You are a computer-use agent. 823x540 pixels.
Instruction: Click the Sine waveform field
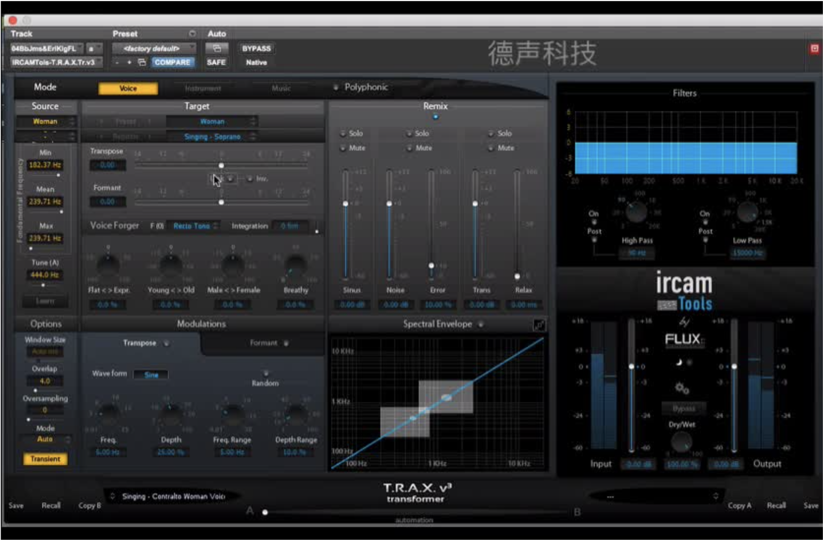pyautogui.click(x=151, y=375)
